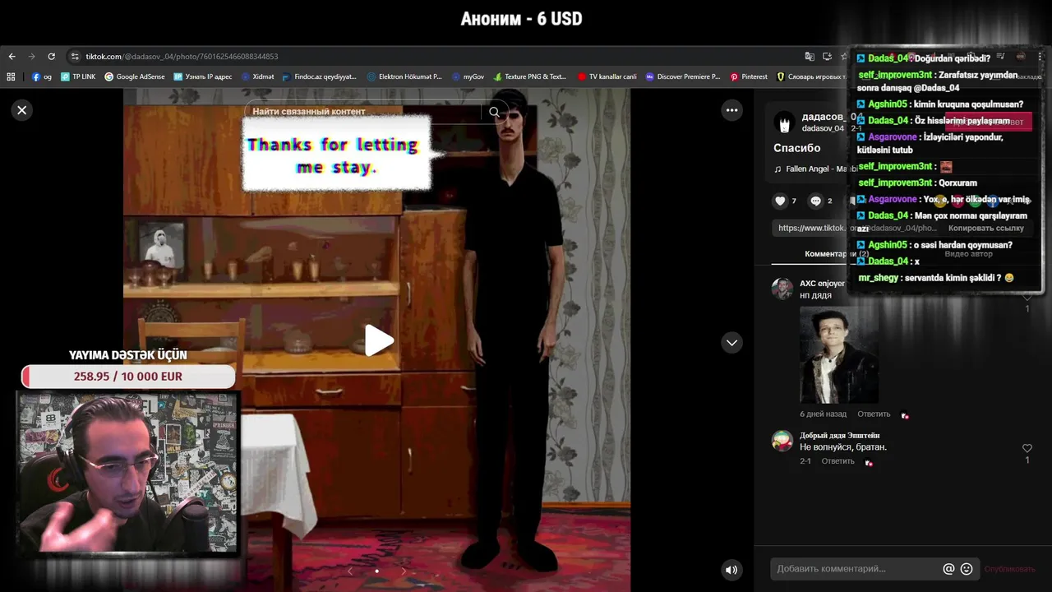Click the tiktok.com URL address bar

(x=182, y=57)
